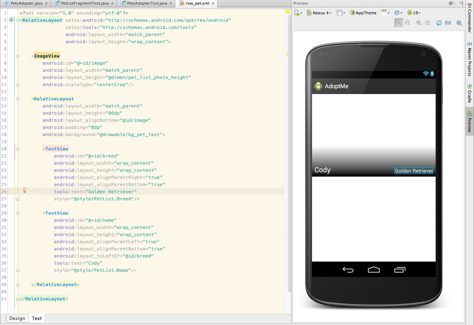Open the Gradle side panel
The width and height of the screenshot is (474, 325).
coord(469,94)
